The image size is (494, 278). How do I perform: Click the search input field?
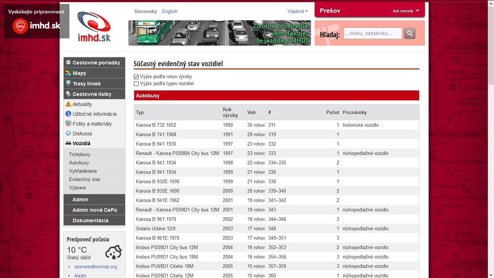point(372,33)
